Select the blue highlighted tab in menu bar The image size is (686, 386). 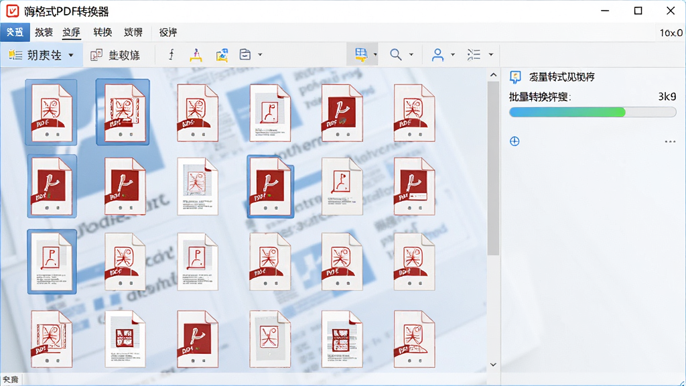(15, 32)
